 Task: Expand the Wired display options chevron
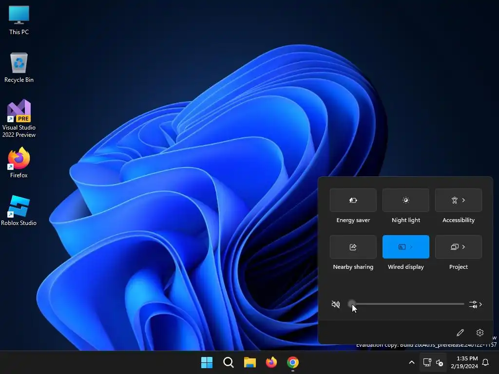[411, 247]
